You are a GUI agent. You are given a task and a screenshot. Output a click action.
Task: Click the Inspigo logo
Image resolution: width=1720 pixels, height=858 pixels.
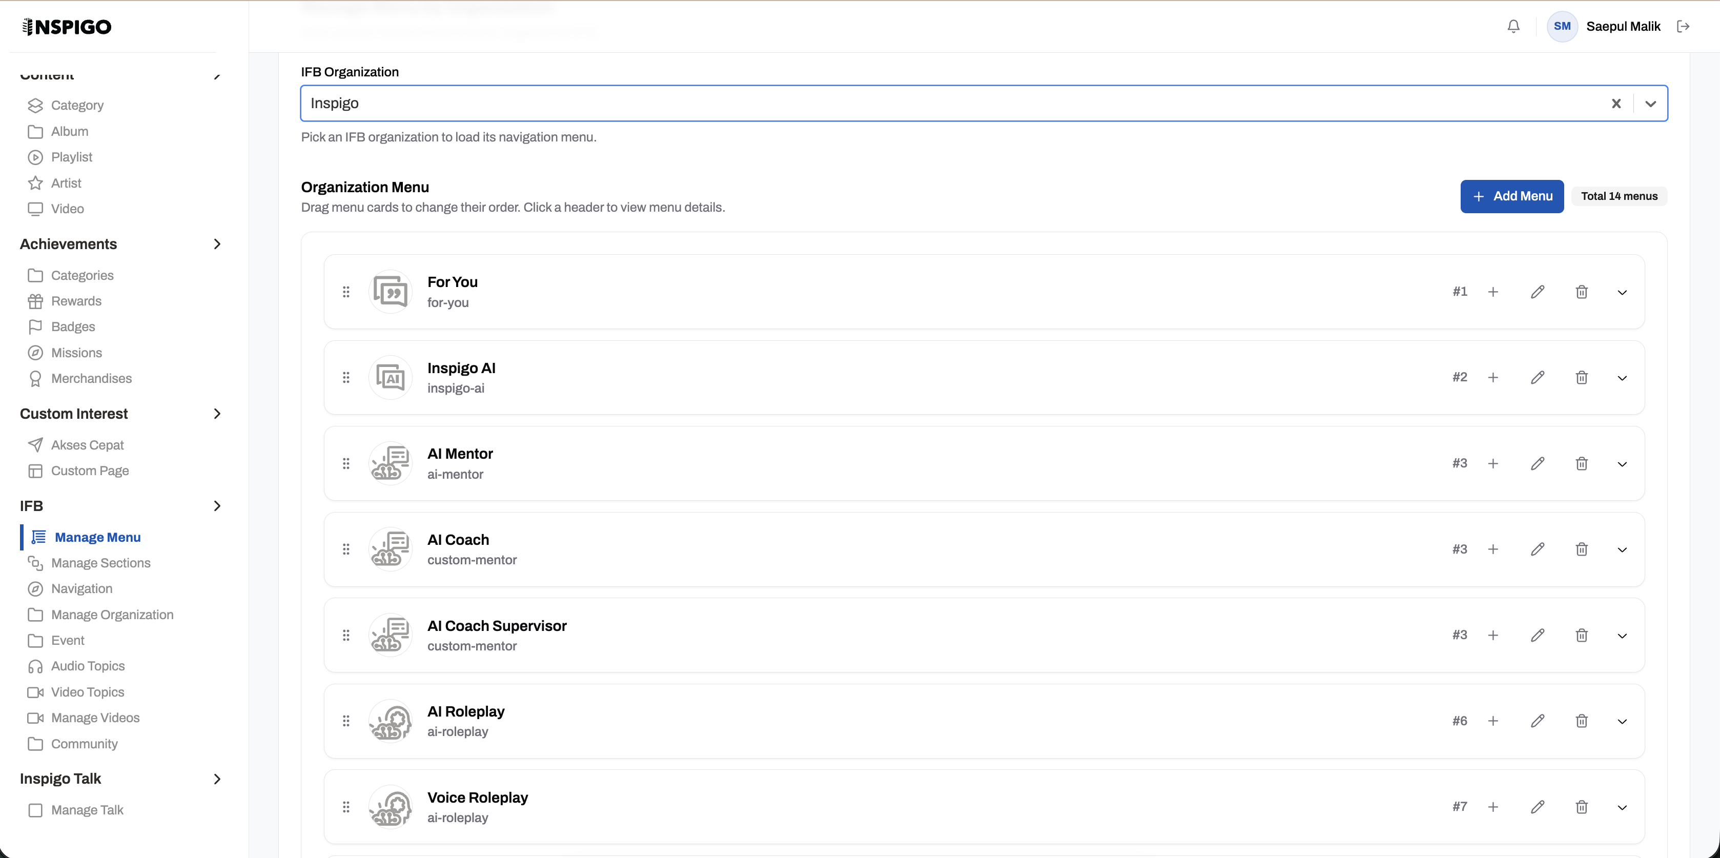point(67,27)
